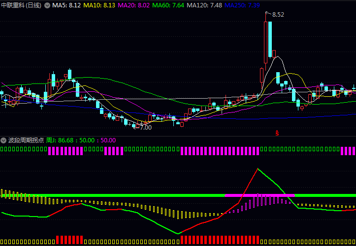Click the 波段周期拐点 indicator name

[26, 140]
